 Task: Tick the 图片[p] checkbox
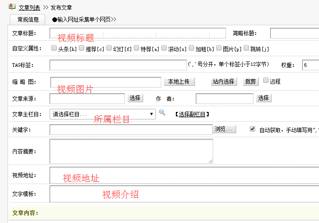pos(219,48)
